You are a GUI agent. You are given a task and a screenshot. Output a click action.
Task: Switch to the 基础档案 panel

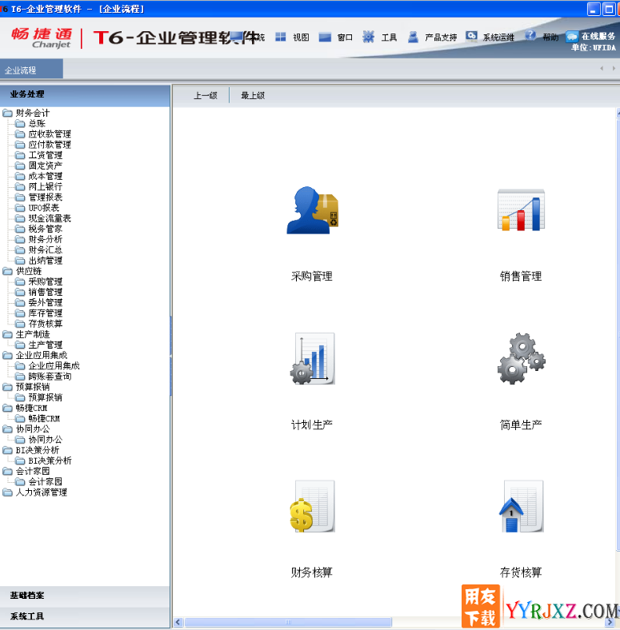click(x=85, y=596)
